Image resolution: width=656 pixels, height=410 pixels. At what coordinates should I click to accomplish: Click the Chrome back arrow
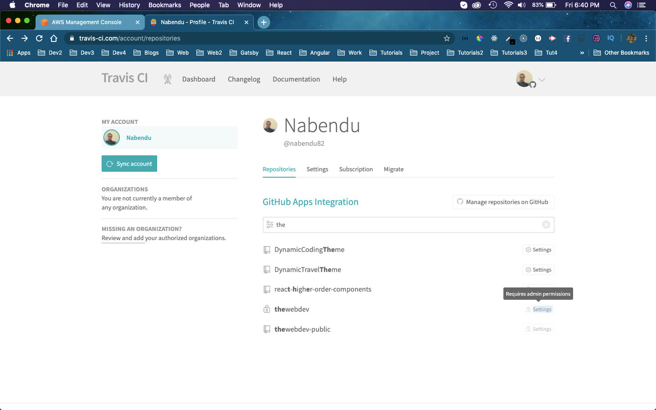(10, 38)
